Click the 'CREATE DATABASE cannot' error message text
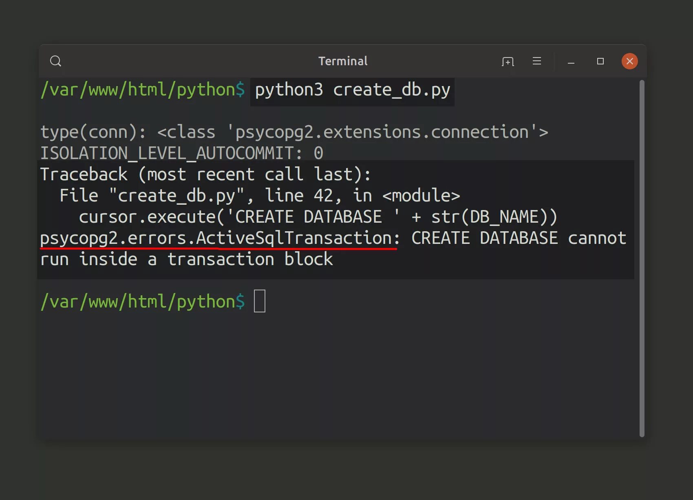Image resolution: width=693 pixels, height=500 pixels. click(519, 238)
